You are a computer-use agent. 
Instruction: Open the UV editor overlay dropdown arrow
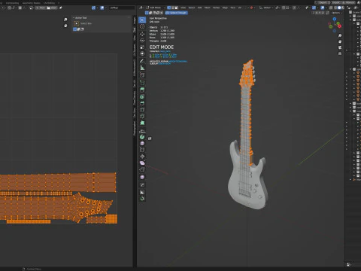(x=105, y=8)
